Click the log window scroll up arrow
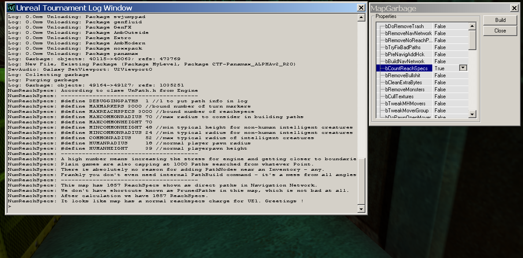Image resolution: width=523 pixels, height=258 pixels. coord(361,18)
